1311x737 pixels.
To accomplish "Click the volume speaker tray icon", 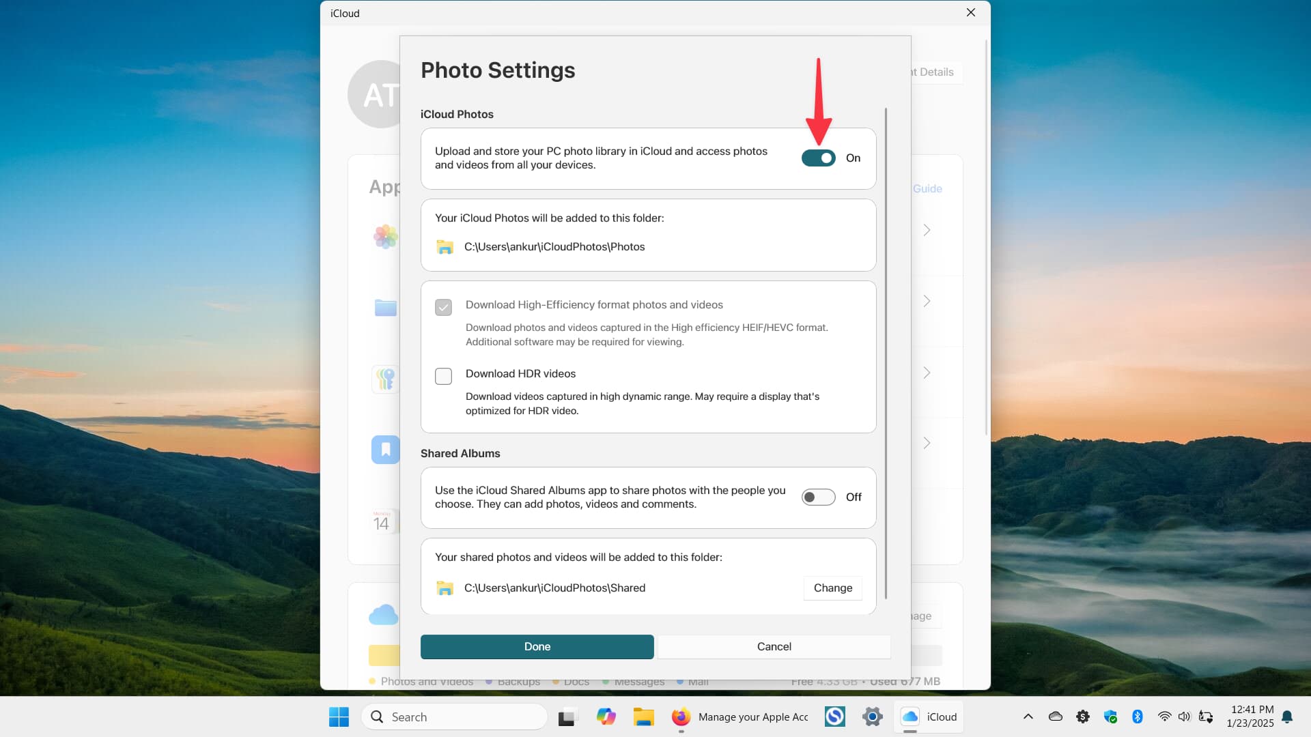I will click(x=1185, y=717).
